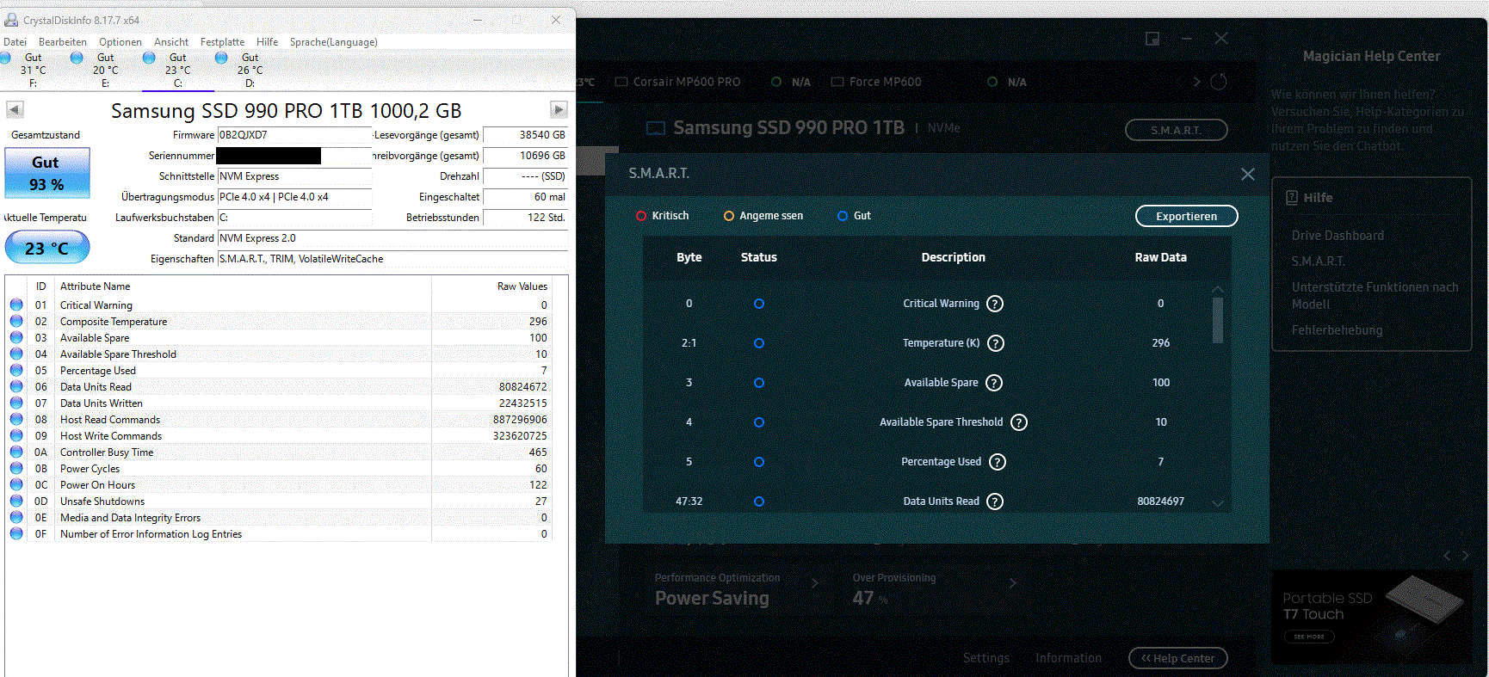Click the Standard field NVM Express 2.0
Screen dimensions: 1489x677
tap(392, 238)
